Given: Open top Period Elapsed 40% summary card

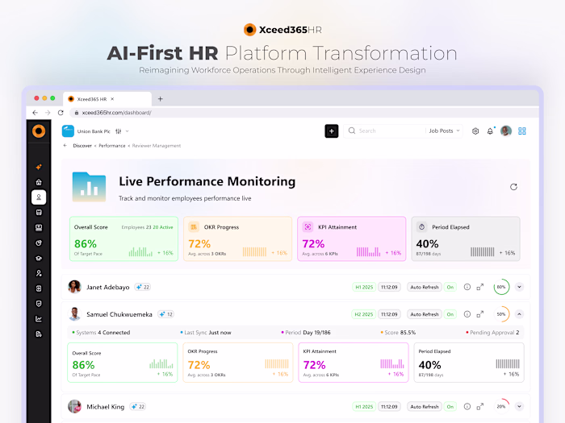Looking at the screenshot, I should pyautogui.click(x=466, y=238).
